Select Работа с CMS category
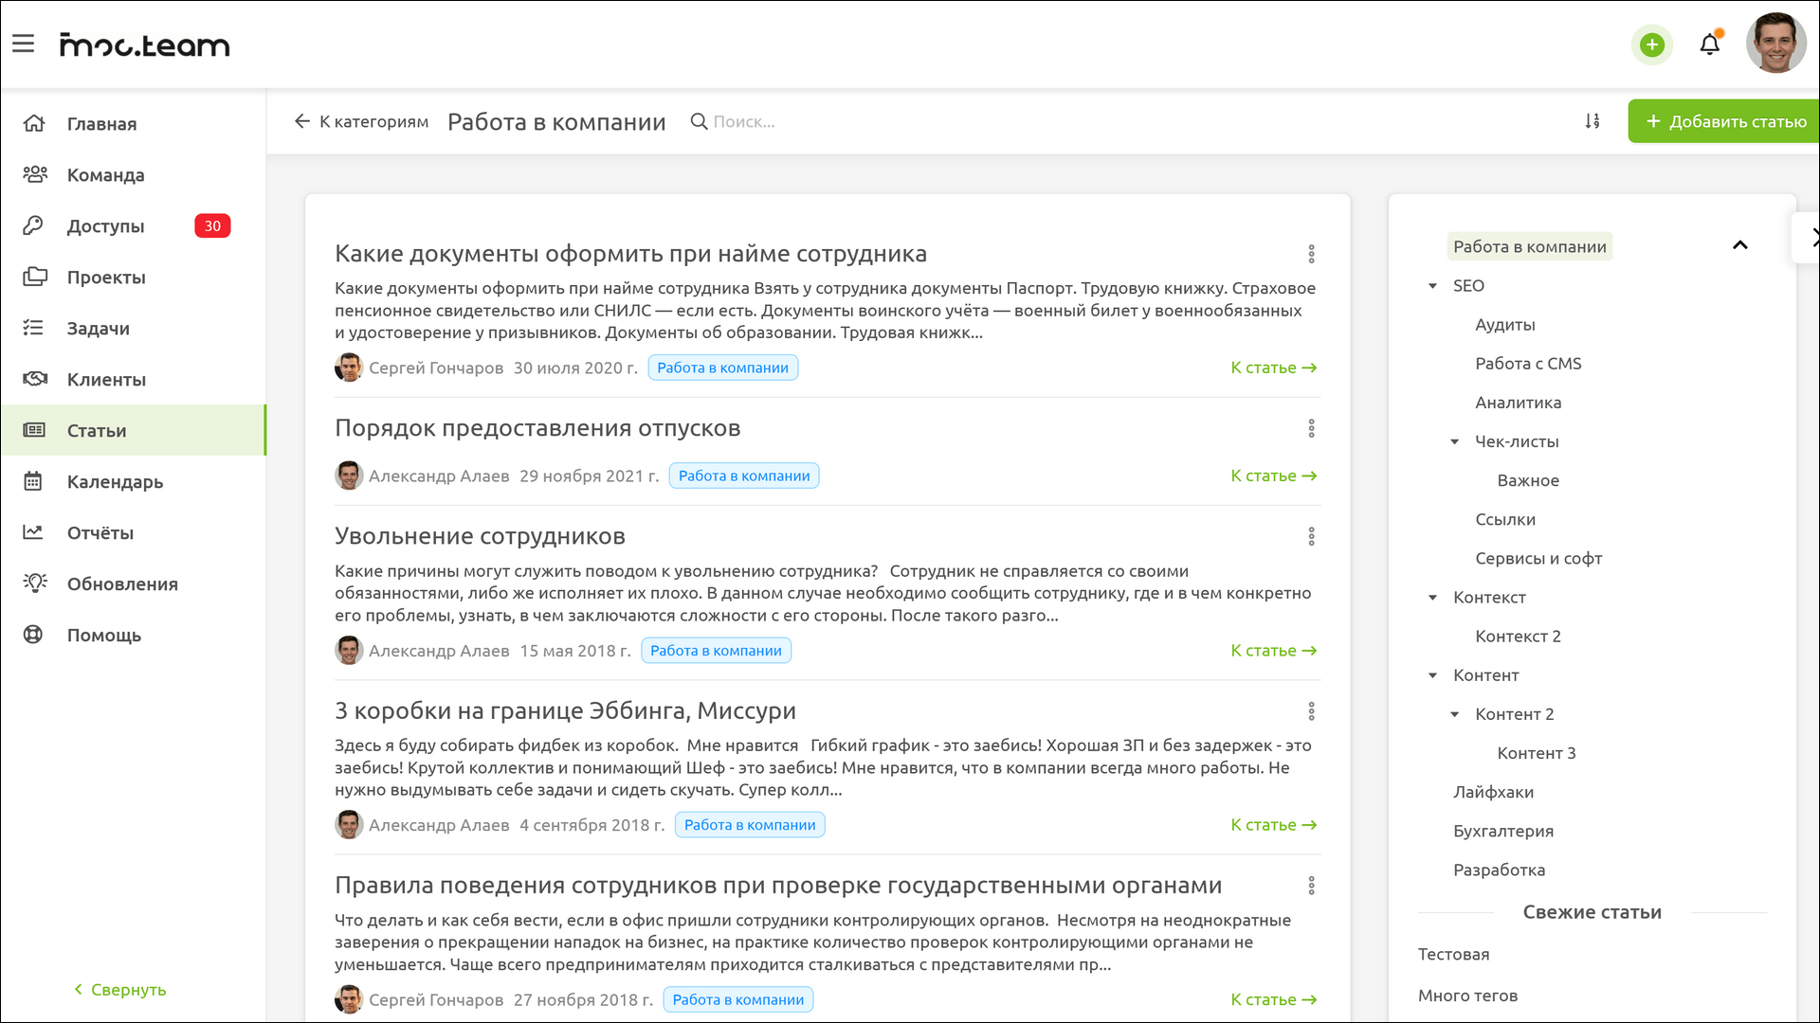The image size is (1820, 1023). pos(1528,364)
